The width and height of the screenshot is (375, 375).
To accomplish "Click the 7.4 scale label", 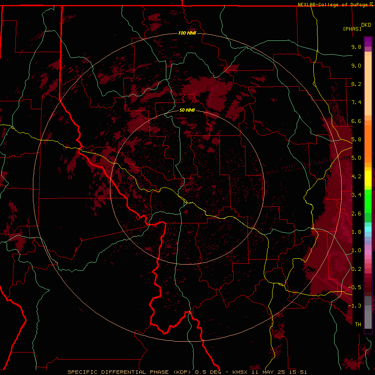I will (356, 102).
